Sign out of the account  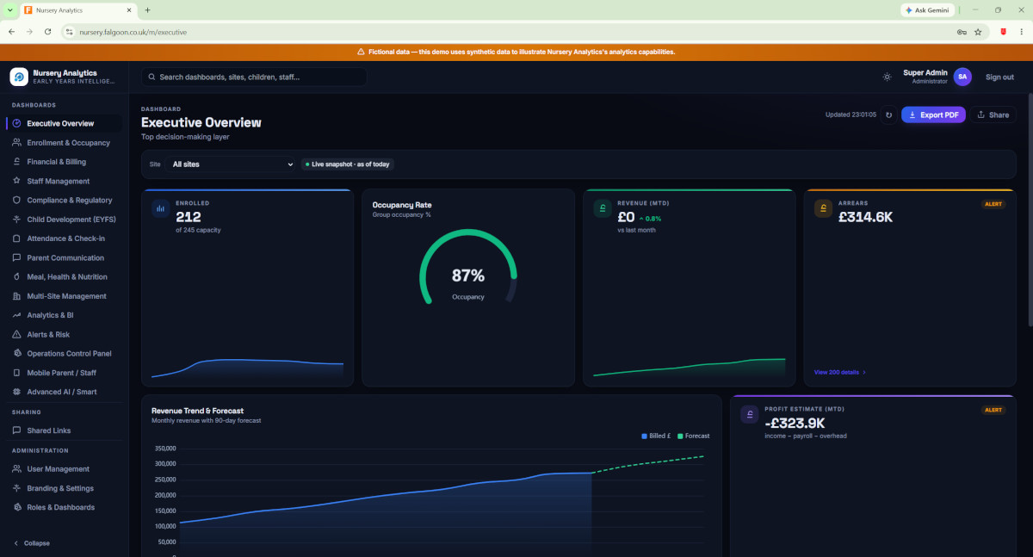pos(999,77)
